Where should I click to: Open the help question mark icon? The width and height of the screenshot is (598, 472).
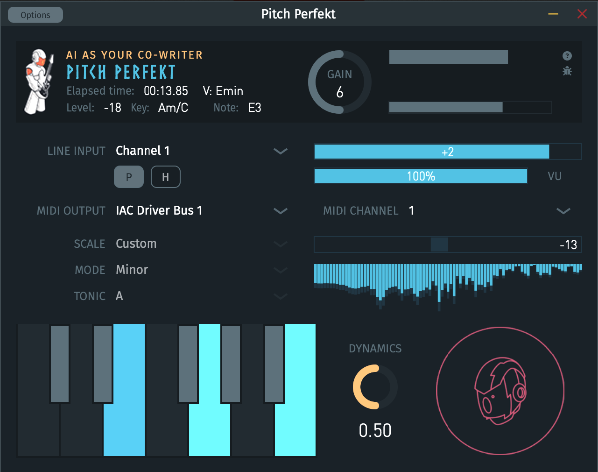tap(567, 56)
